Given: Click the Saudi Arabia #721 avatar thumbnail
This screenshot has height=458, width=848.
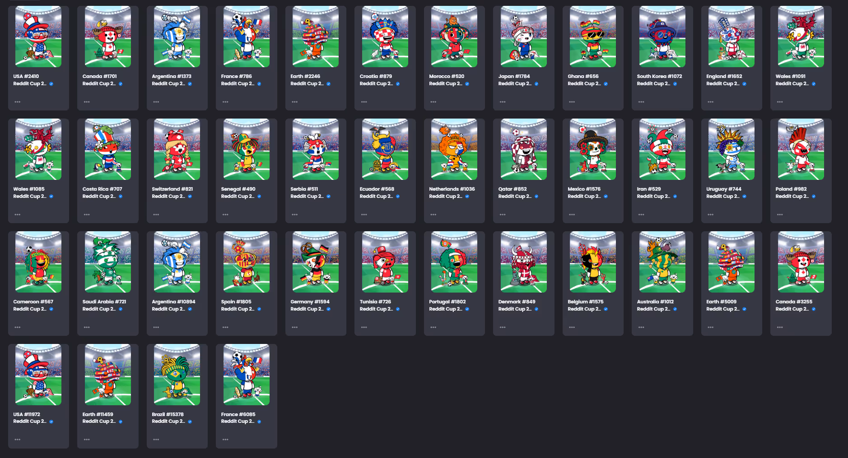Looking at the screenshot, I should click(x=107, y=262).
